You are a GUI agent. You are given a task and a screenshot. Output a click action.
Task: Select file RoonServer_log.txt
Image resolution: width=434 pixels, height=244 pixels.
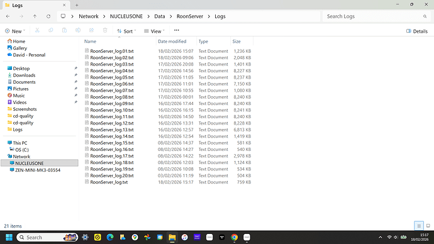[109, 182]
